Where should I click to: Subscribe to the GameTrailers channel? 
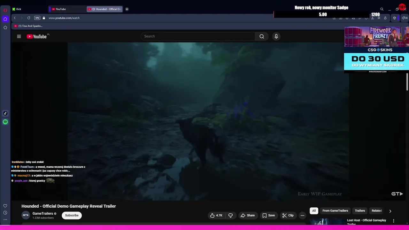(72, 215)
